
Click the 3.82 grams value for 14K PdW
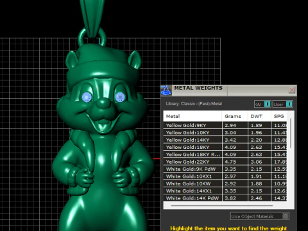230,198
